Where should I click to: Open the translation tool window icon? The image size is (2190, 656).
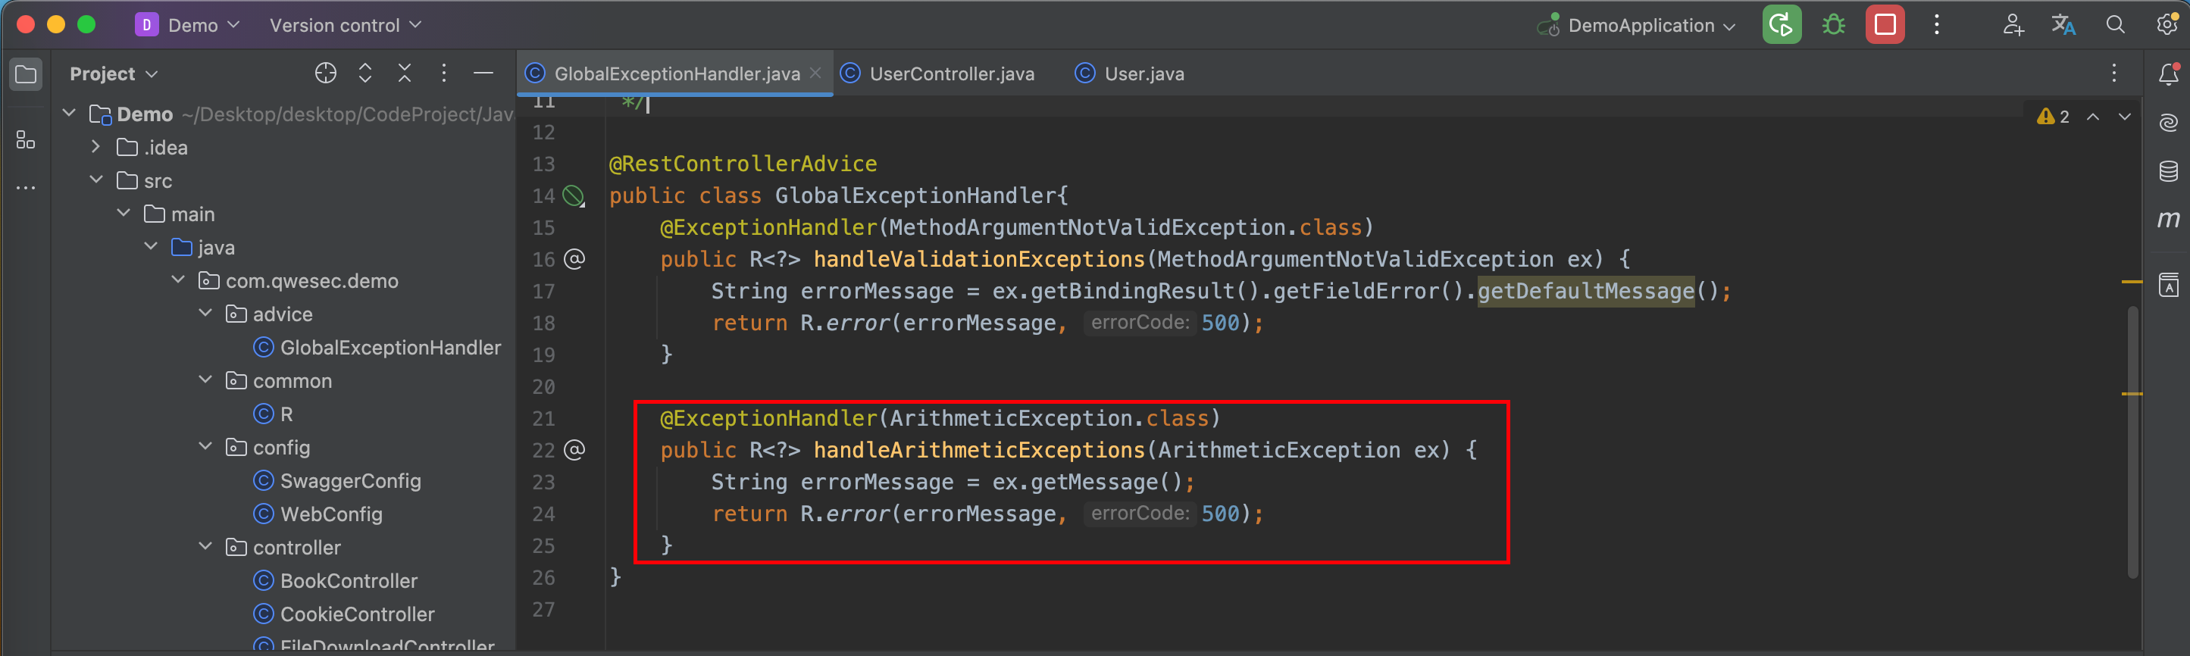2168,285
